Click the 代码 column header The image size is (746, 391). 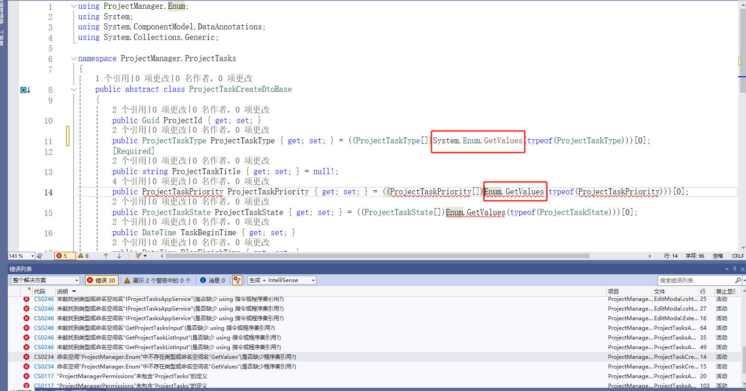[40, 291]
